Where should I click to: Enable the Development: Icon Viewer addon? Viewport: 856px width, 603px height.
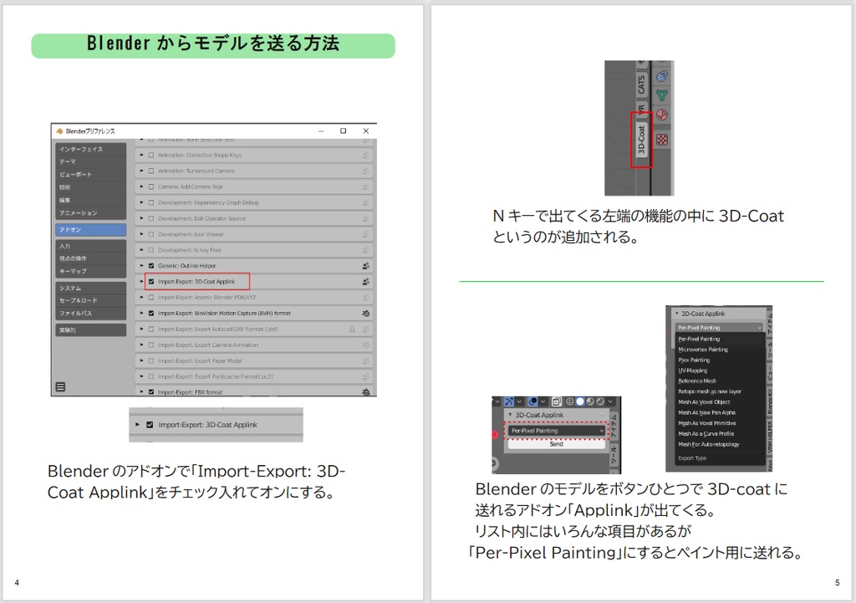click(151, 234)
